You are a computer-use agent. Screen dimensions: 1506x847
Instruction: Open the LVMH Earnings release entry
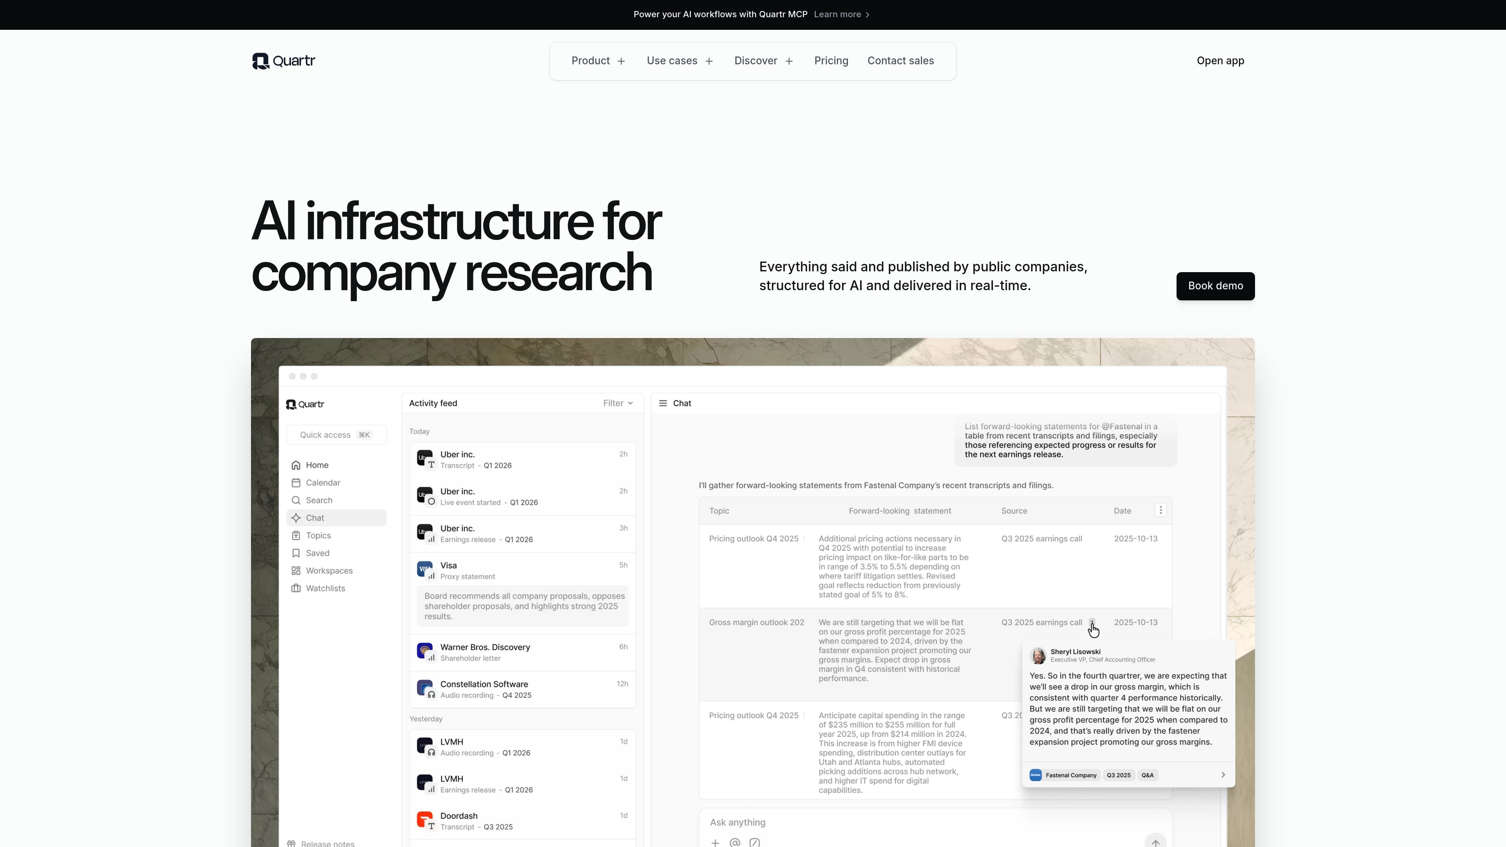tap(523, 784)
